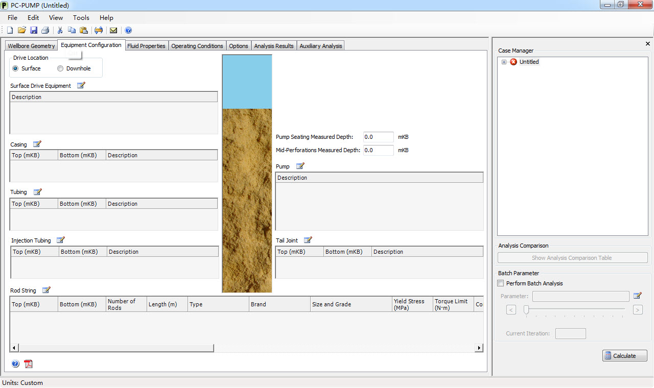Click the wellbore schematic image
654x388 pixels.
(x=247, y=174)
